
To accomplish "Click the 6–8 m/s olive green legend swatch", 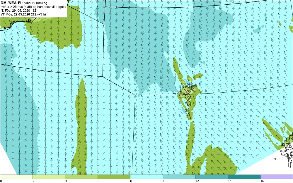I will [x=114, y=177].
